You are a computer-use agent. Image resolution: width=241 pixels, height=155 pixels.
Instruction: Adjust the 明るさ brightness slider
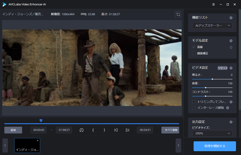(212, 79)
